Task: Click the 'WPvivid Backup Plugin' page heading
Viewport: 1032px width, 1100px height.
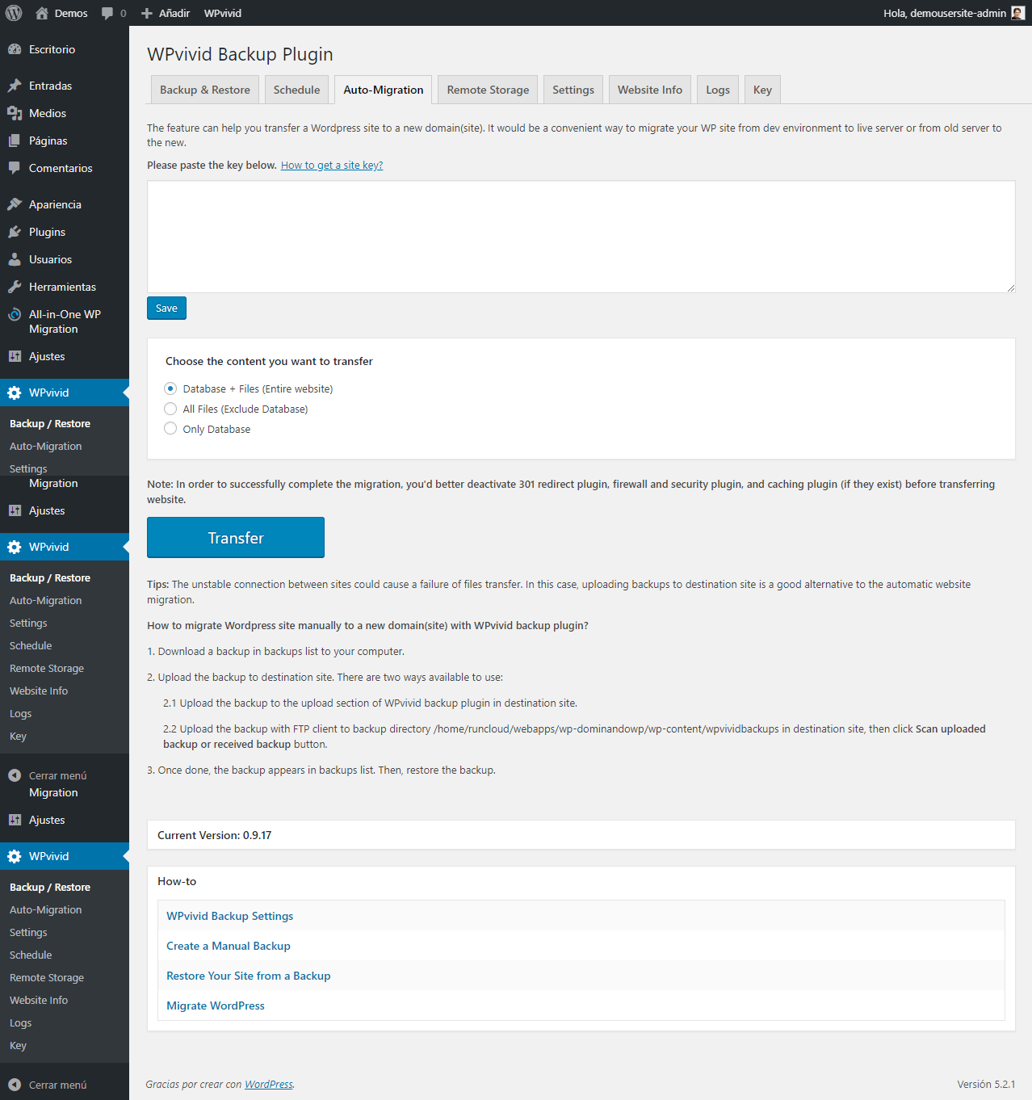Action: (240, 54)
